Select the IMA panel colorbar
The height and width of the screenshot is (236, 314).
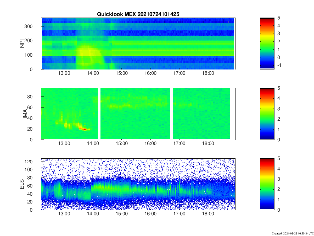pyautogui.click(x=267, y=114)
